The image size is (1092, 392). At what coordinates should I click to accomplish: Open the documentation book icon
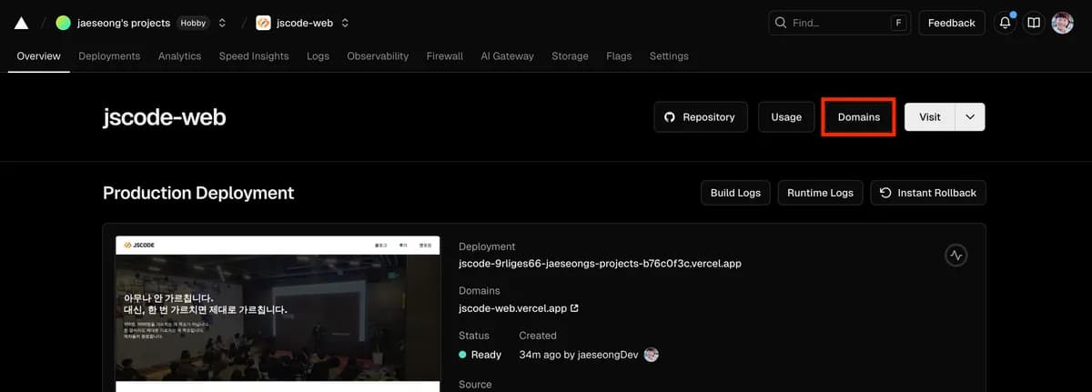pyautogui.click(x=1034, y=23)
